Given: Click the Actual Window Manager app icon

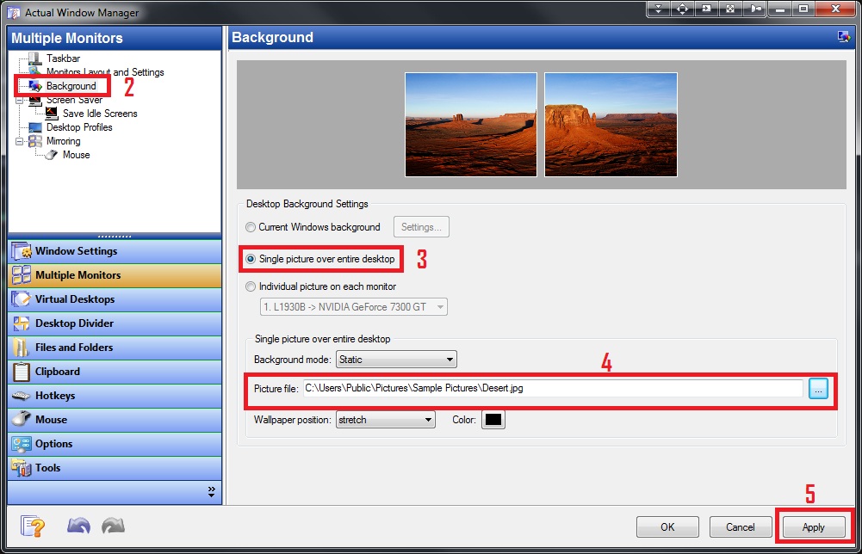Looking at the screenshot, I should click(13, 12).
